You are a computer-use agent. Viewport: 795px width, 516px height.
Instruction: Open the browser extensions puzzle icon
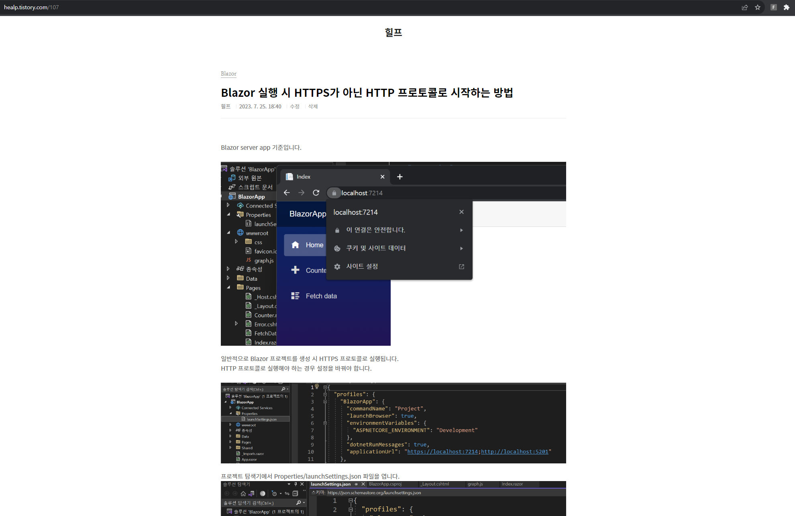[x=787, y=7]
